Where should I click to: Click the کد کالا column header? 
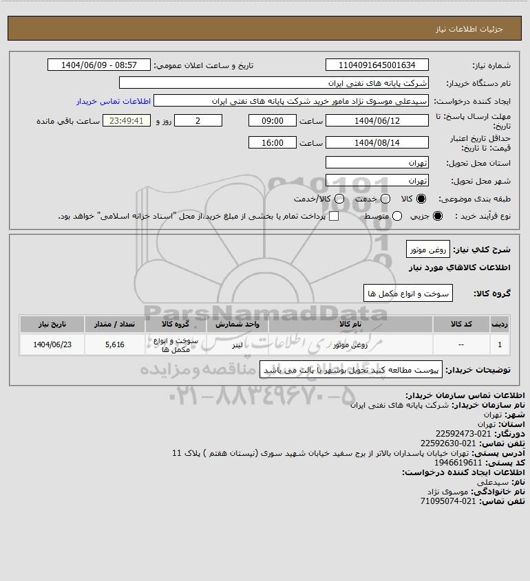(461, 325)
